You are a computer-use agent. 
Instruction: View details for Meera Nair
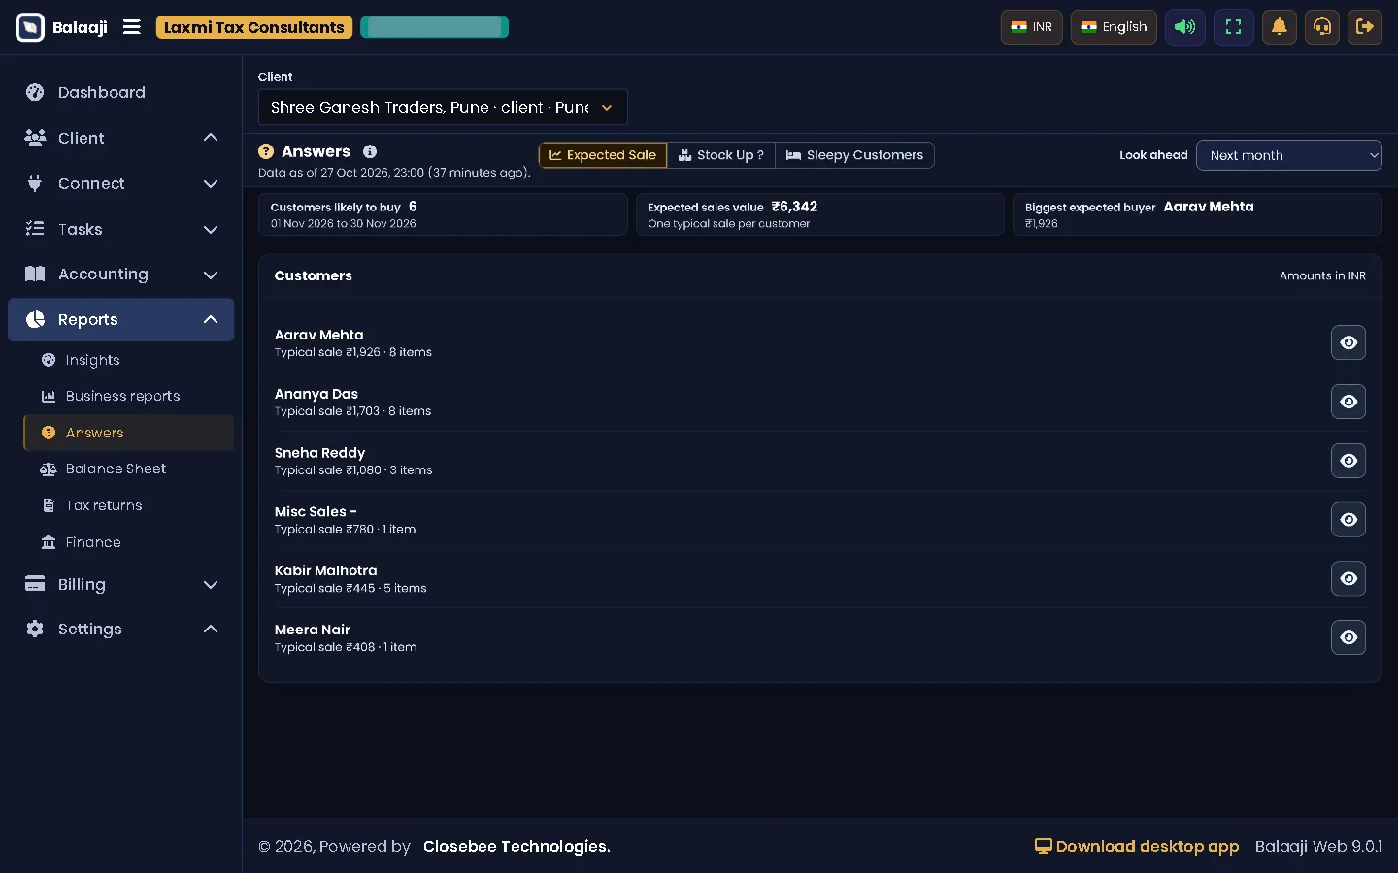(x=1348, y=637)
